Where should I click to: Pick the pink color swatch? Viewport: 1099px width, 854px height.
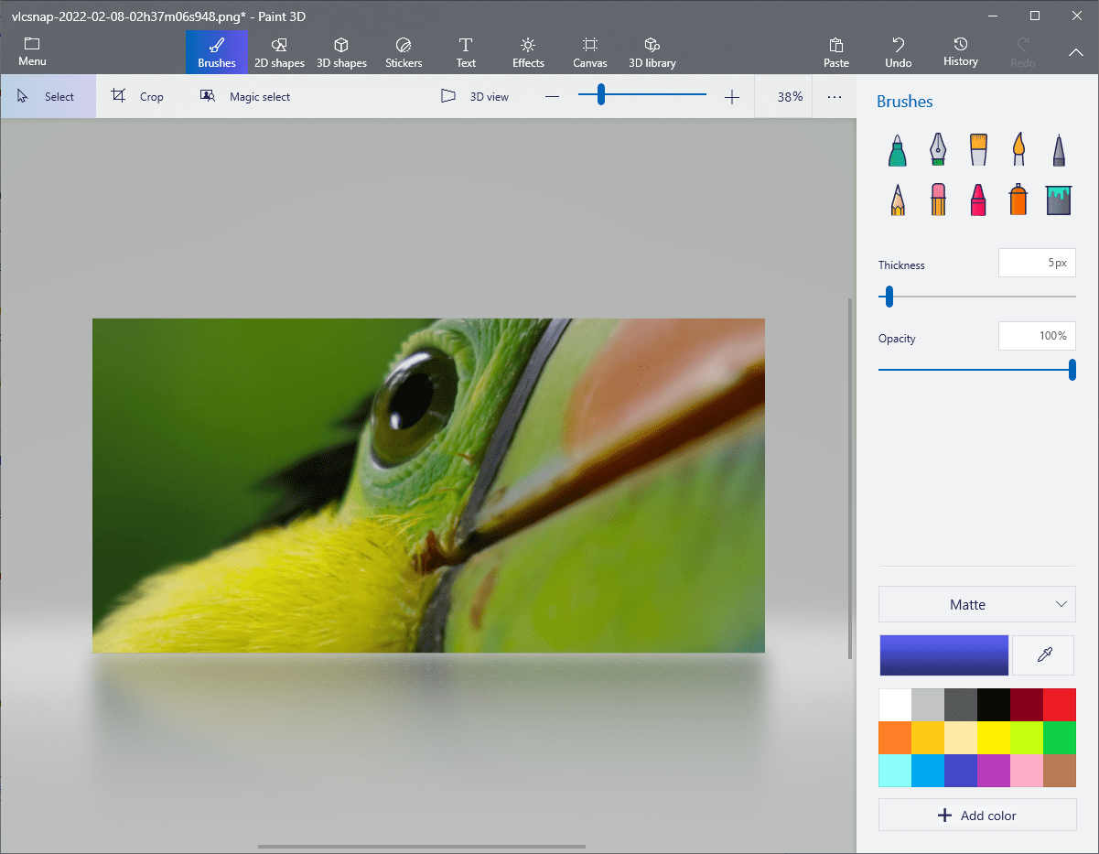tap(1027, 771)
